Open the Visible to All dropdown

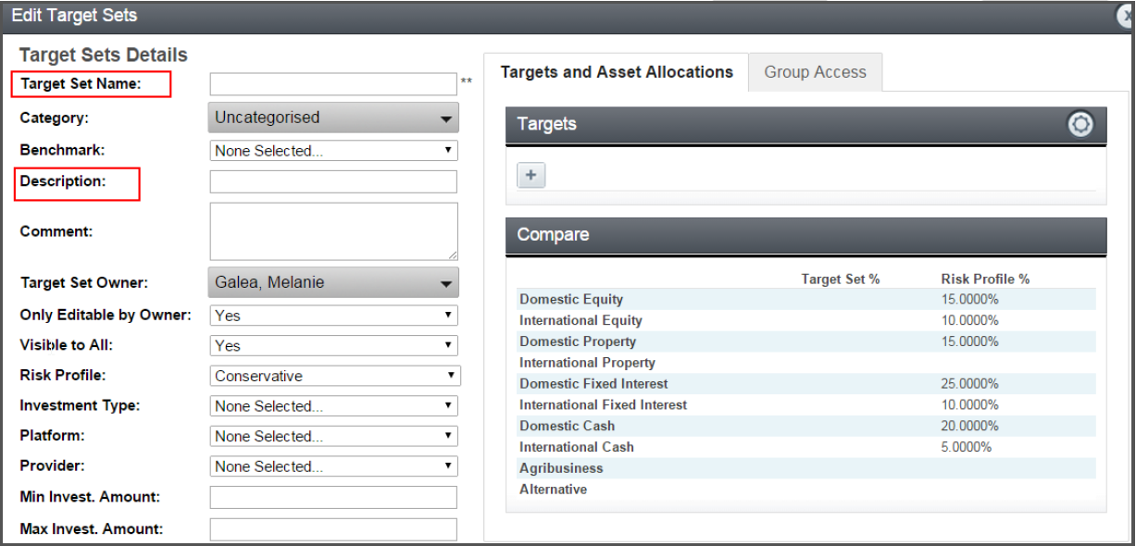point(333,346)
